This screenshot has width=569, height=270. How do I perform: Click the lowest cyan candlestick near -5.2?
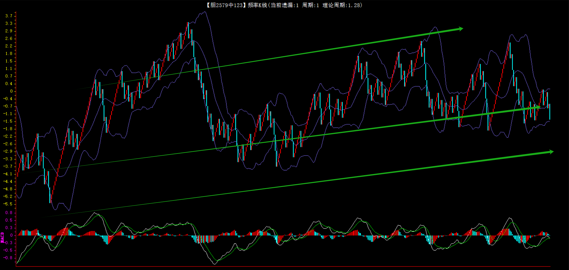(50, 195)
